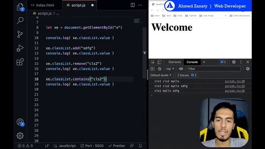
Task: Click the 2 Issues button in console
Action: tap(187, 75)
